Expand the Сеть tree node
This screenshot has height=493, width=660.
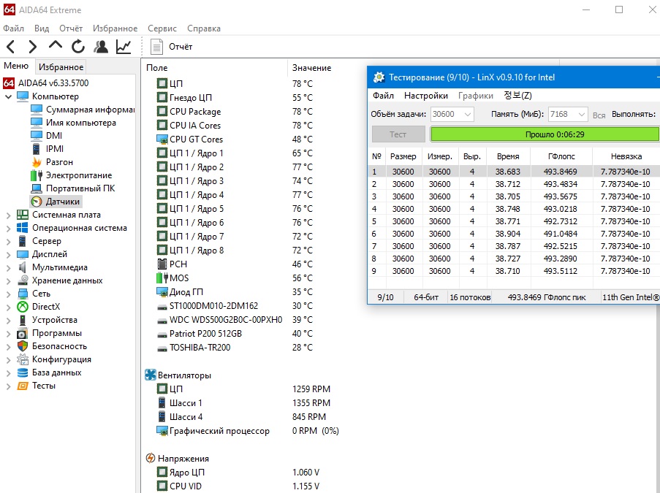click(x=9, y=294)
